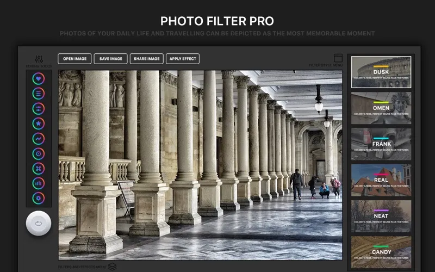Click the Save Image button
The height and width of the screenshot is (272, 435).
pos(110,59)
